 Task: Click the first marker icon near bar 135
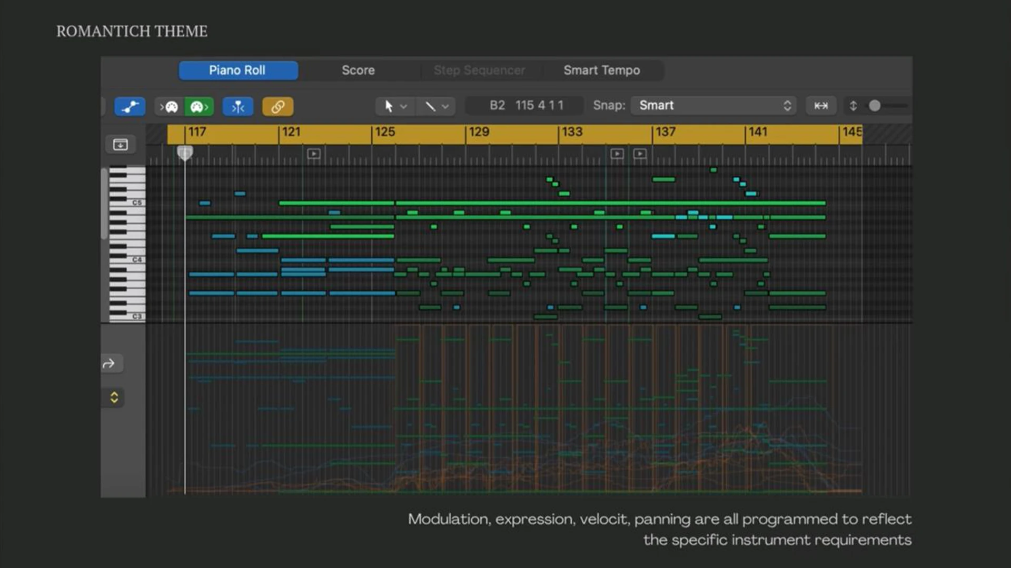[617, 154]
